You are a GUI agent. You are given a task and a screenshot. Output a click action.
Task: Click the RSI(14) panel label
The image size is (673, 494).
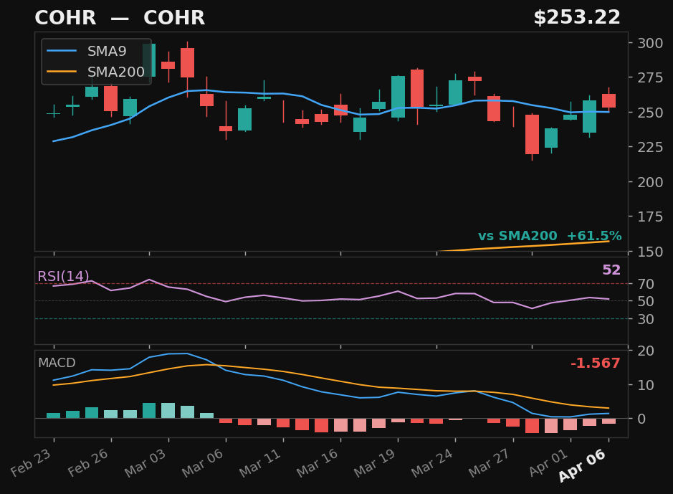tap(63, 276)
